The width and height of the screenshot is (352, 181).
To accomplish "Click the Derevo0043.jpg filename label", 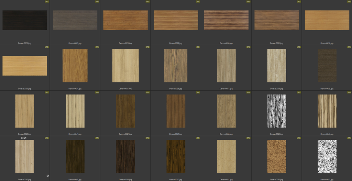I will coord(176,134).
